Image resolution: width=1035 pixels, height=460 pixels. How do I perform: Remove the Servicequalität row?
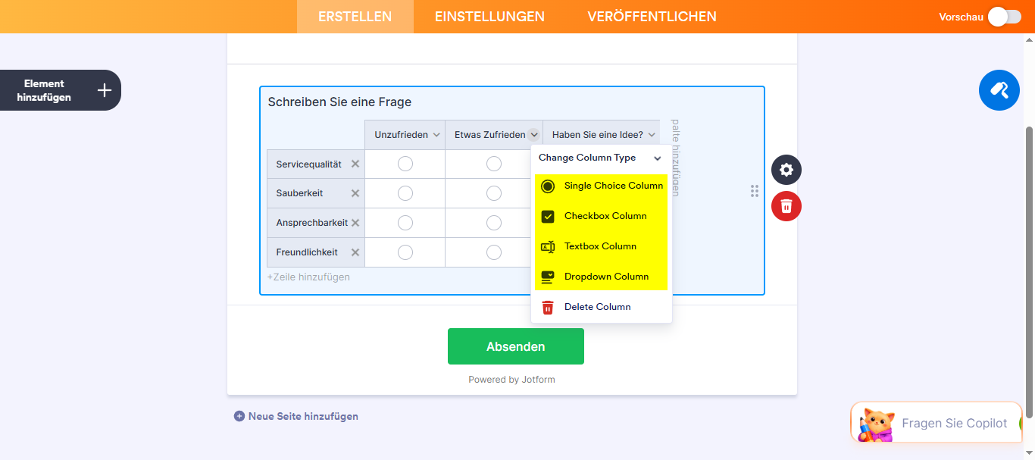(355, 164)
